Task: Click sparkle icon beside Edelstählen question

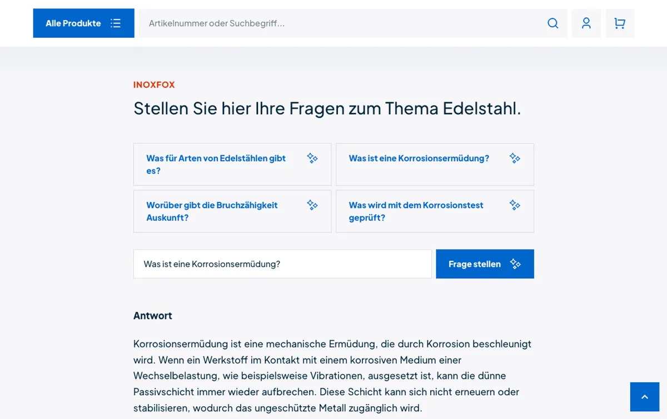Action: [x=312, y=158]
